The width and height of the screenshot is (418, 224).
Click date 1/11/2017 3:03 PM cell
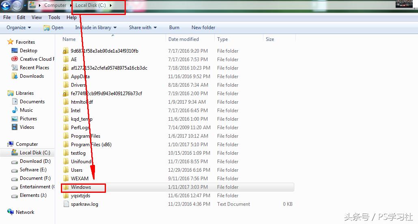click(x=187, y=187)
